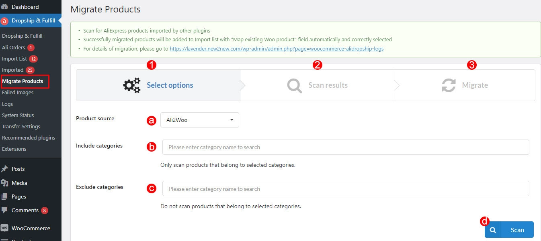Click the Imported badge showing 25
This screenshot has width=541, height=241.
[x=30, y=70]
